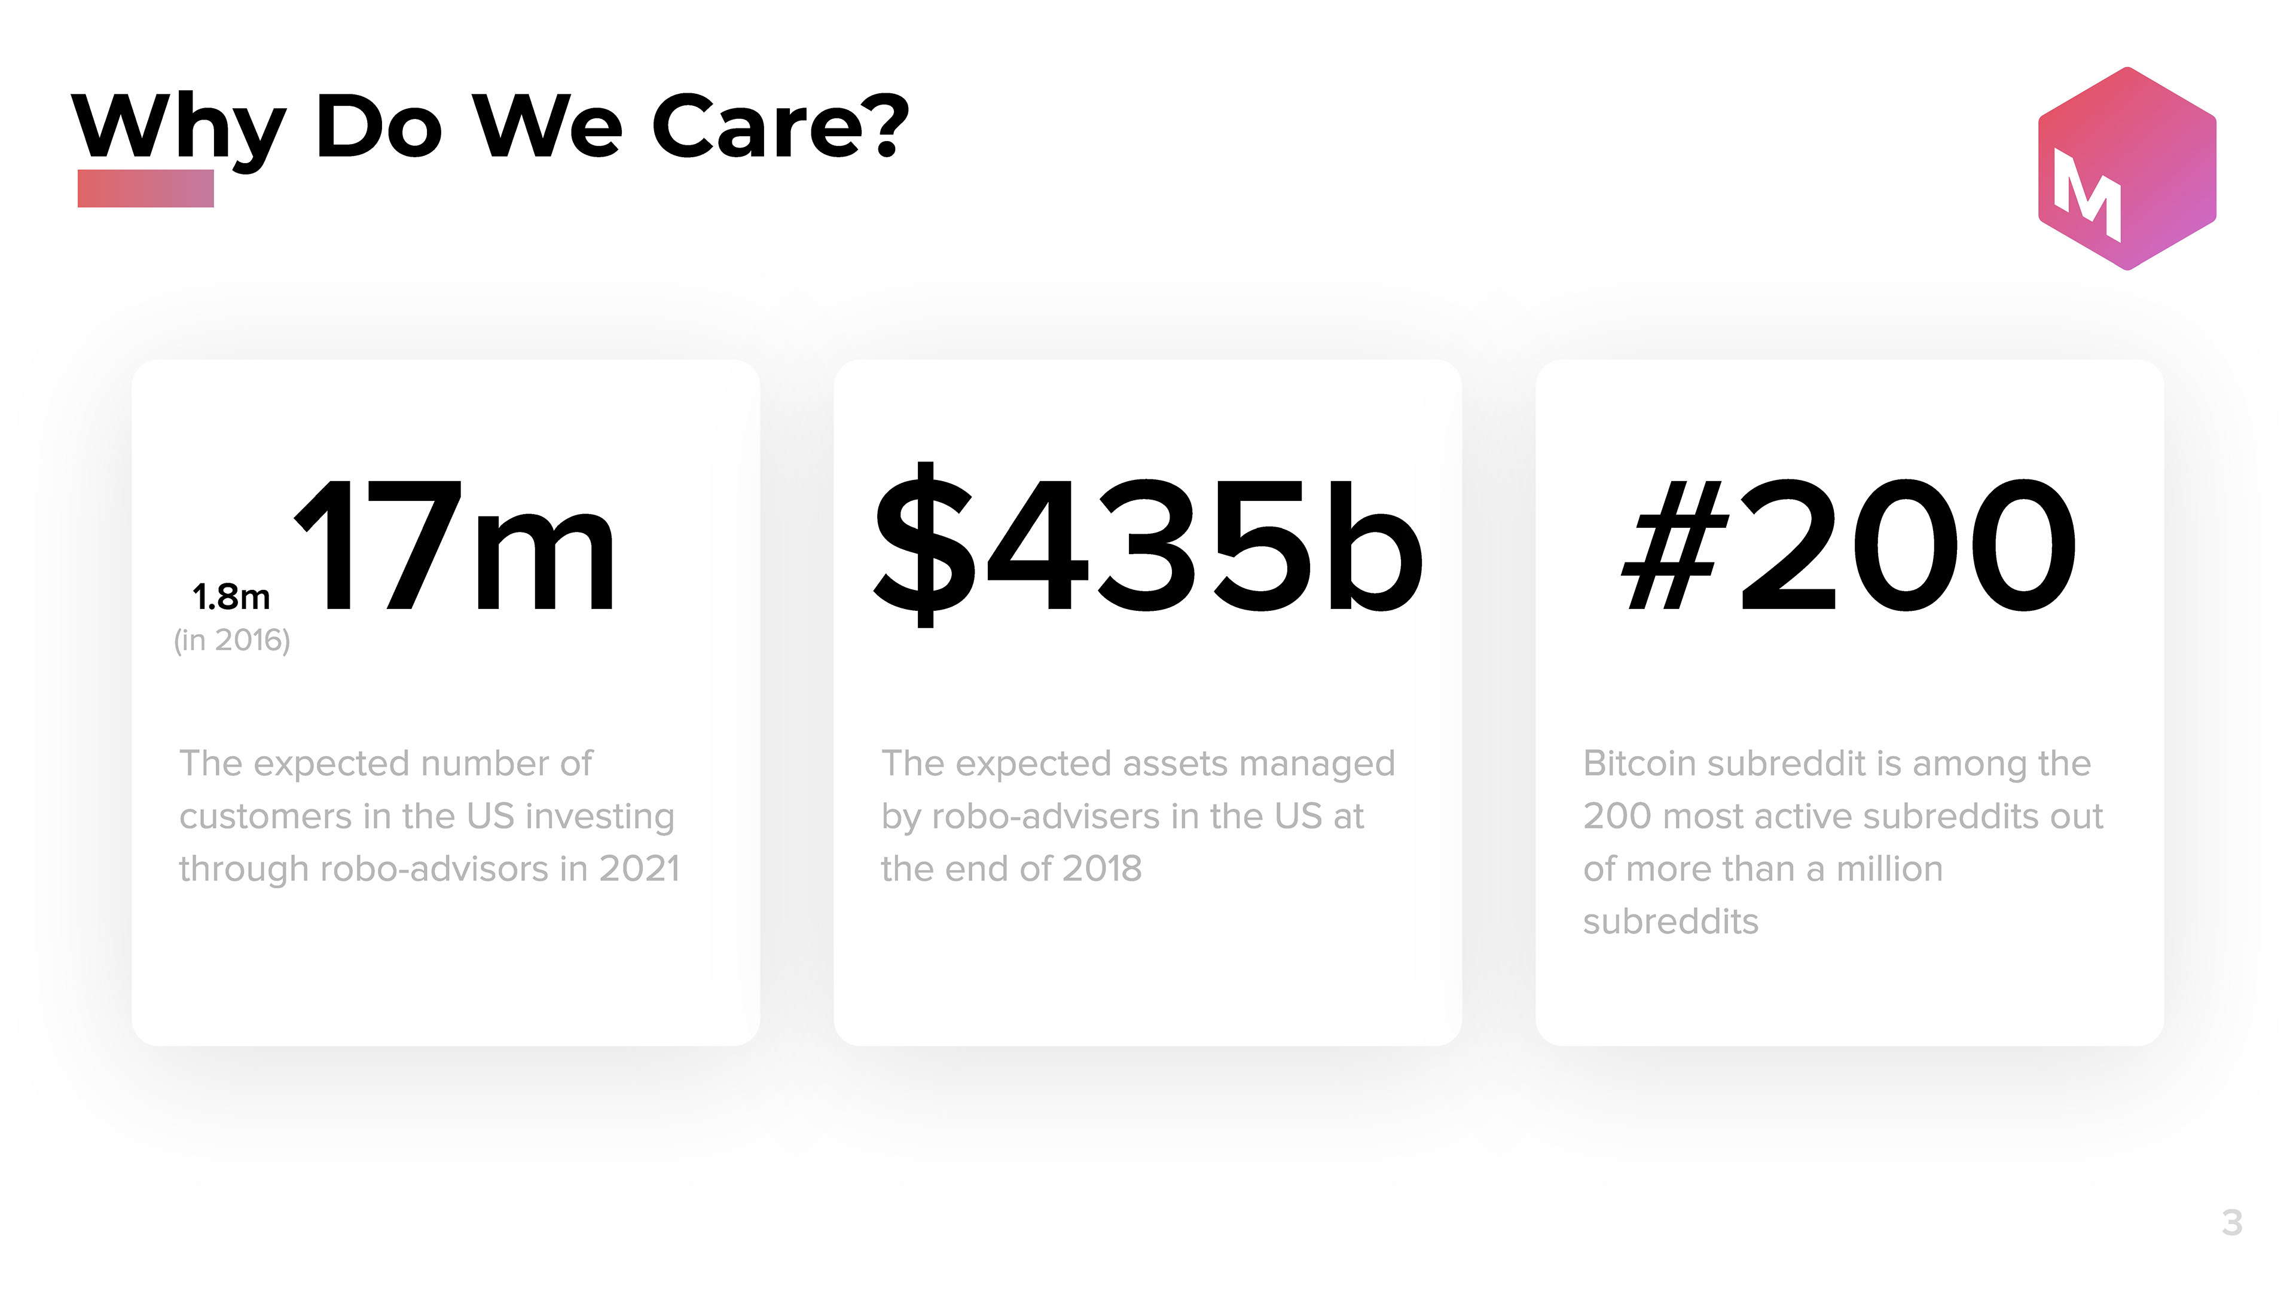Click slide page number 3
The image size is (2296, 1291).
(2232, 1222)
